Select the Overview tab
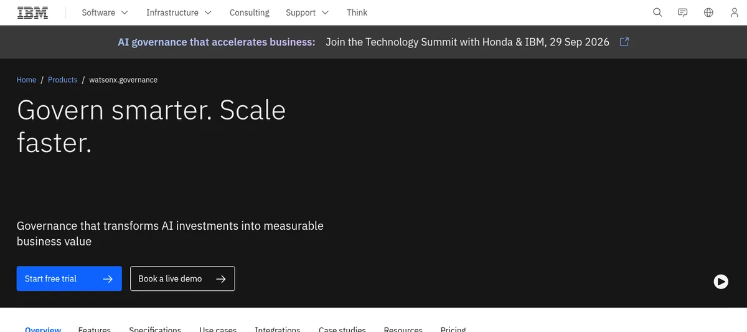 43,328
